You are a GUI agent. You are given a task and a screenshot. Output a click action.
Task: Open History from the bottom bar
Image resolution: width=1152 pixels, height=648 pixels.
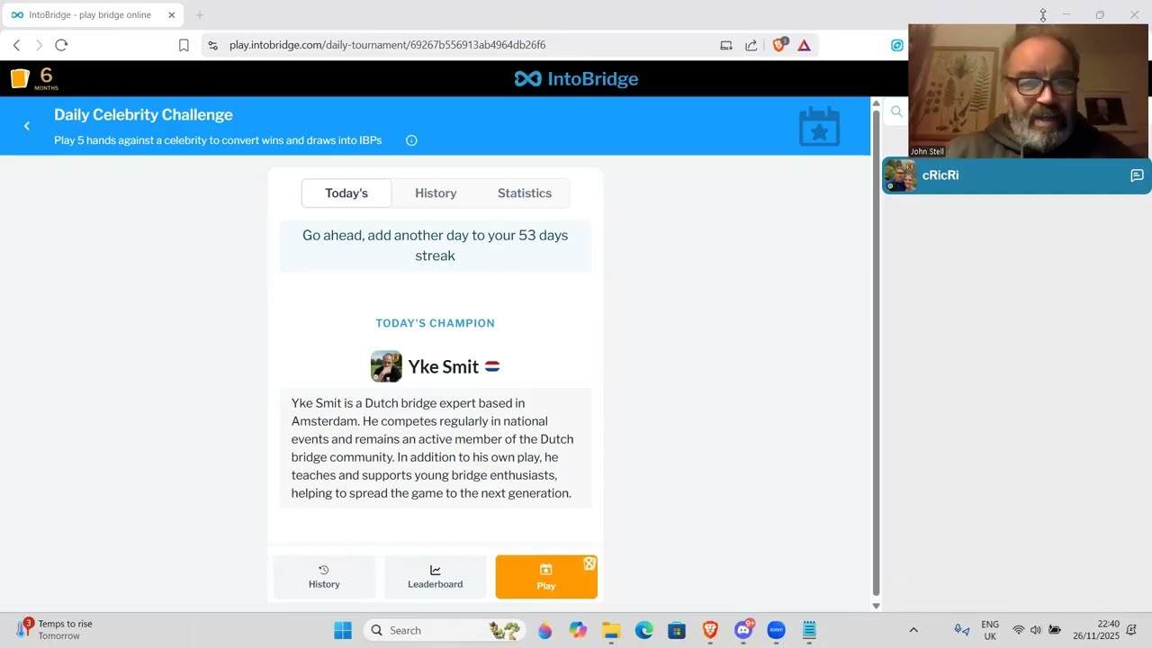pyautogui.click(x=324, y=577)
